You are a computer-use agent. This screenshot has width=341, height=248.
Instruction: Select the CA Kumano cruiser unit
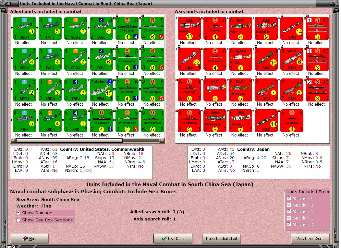pos(215,59)
